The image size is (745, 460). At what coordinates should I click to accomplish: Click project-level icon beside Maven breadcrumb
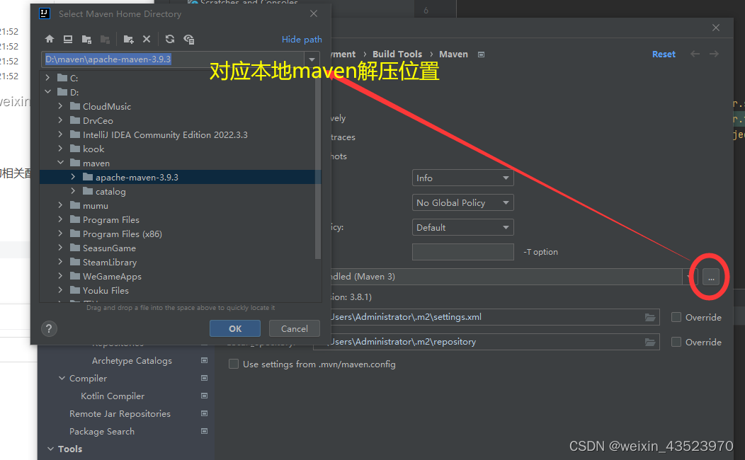coord(481,54)
